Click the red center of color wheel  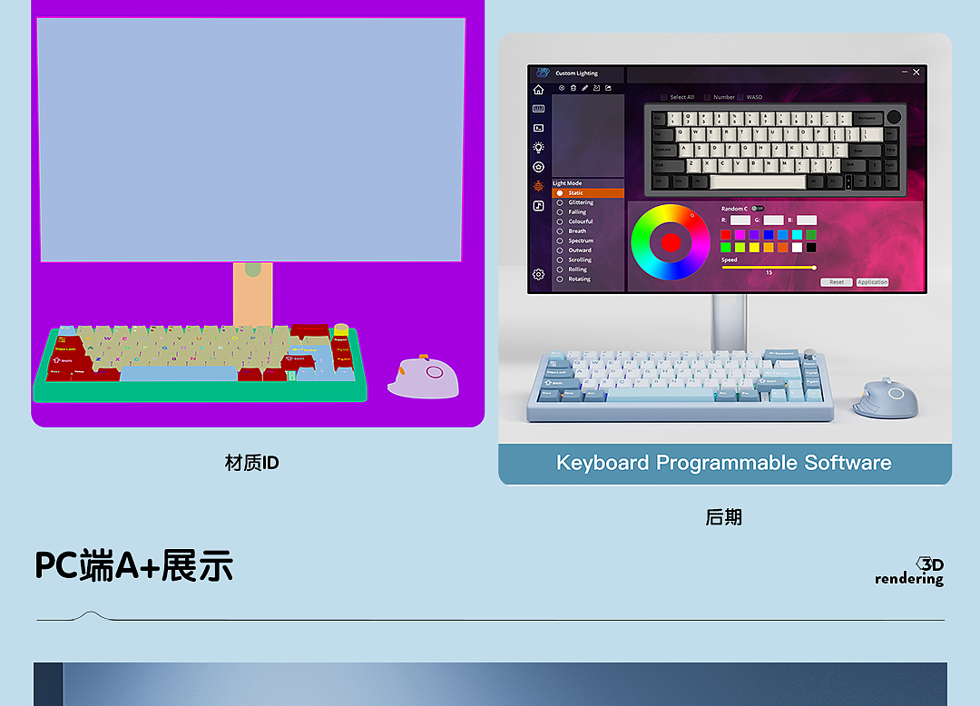pos(671,242)
